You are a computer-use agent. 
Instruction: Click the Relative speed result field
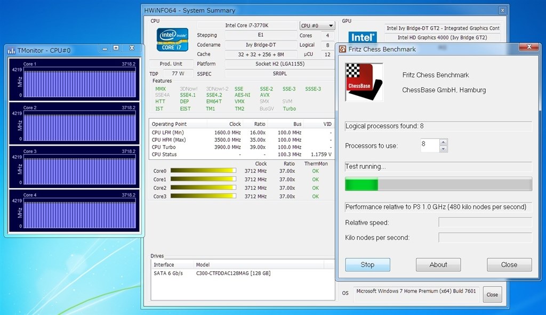pos(485,222)
